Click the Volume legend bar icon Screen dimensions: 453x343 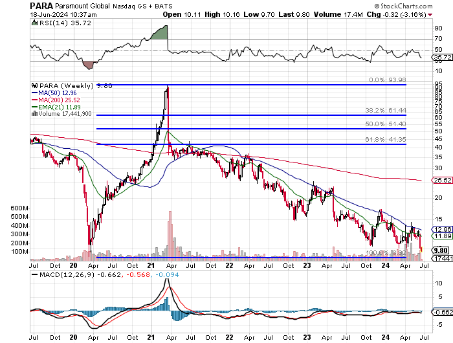[x=34, y=113]
